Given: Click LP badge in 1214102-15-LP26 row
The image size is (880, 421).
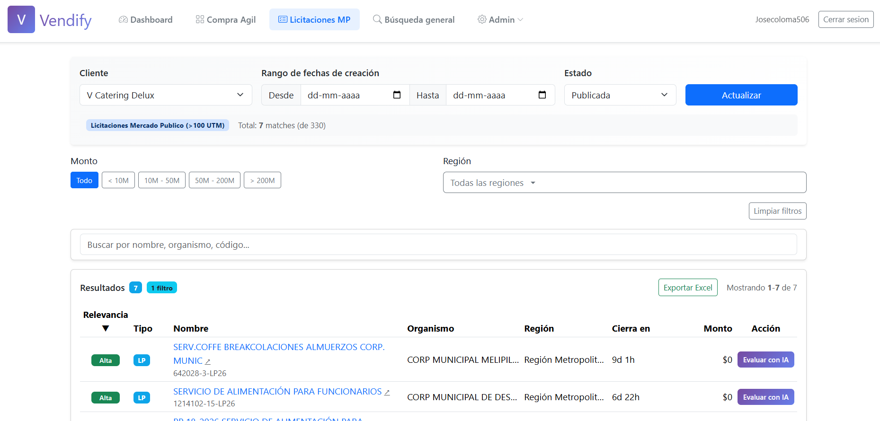Looking at the screenshot, I should coord(142,398).
